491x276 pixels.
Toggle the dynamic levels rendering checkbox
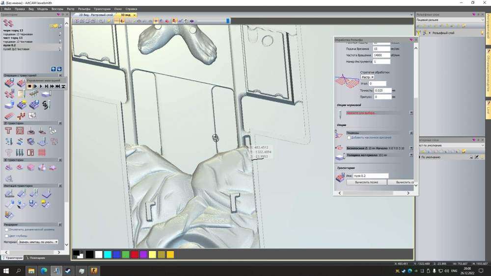(6, 229)
